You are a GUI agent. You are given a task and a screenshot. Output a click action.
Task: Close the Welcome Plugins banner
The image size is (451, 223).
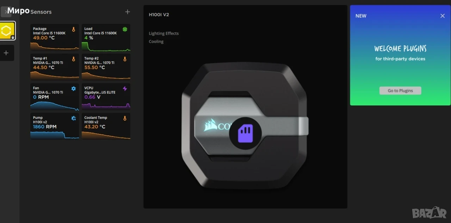(443, 16)
